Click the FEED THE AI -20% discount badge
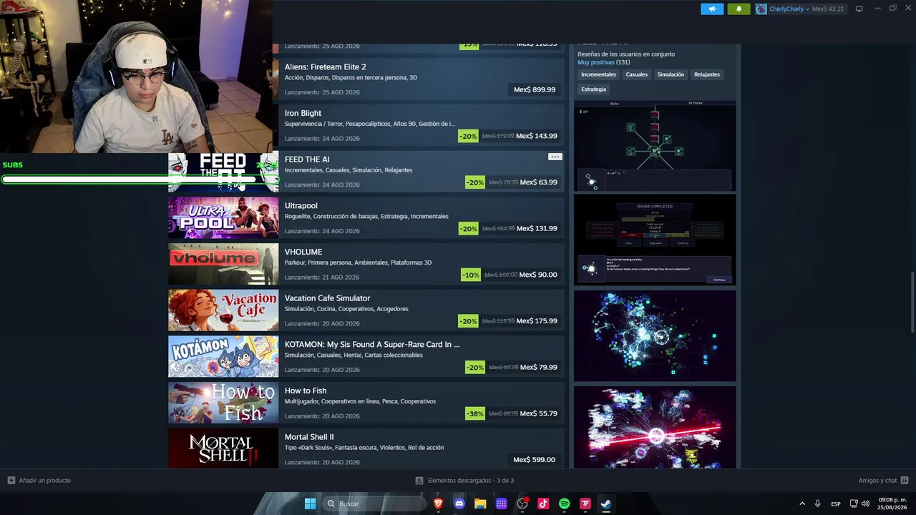This screenshot has width=916, height=515. [475, 182]
